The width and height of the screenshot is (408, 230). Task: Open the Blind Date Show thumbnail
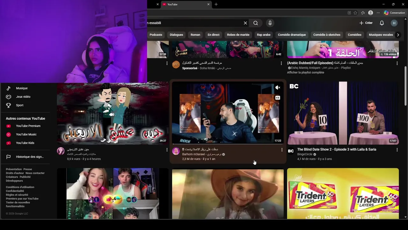coord(343,113)
